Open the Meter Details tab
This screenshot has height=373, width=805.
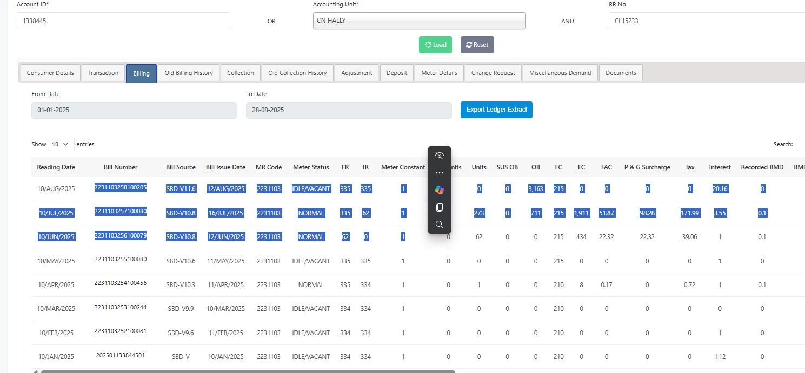439,73
